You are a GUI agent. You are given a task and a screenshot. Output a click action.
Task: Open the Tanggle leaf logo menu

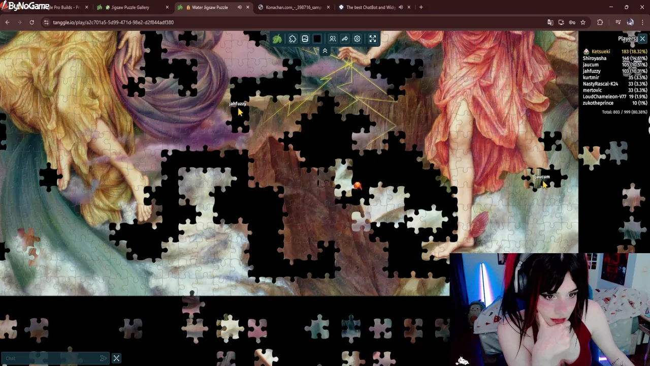[277, 39]
